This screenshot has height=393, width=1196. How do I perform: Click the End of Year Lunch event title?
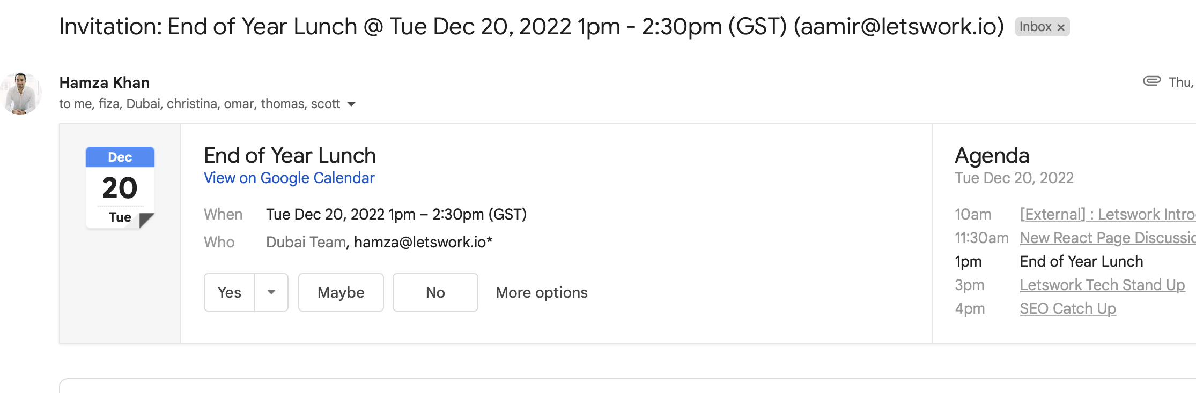pos(290,155)
